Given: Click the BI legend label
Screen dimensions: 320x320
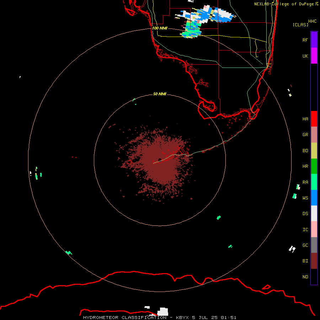Looking at the screenshot, I should coord(305,261).
